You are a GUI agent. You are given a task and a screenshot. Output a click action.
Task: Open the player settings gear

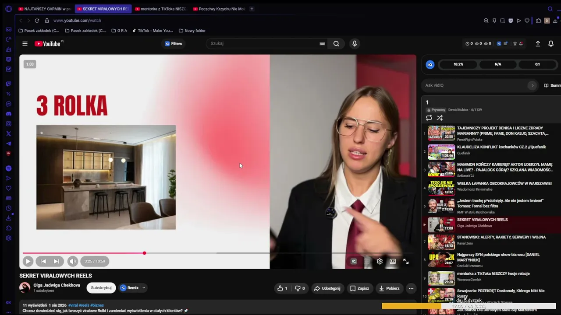(380, 261)
